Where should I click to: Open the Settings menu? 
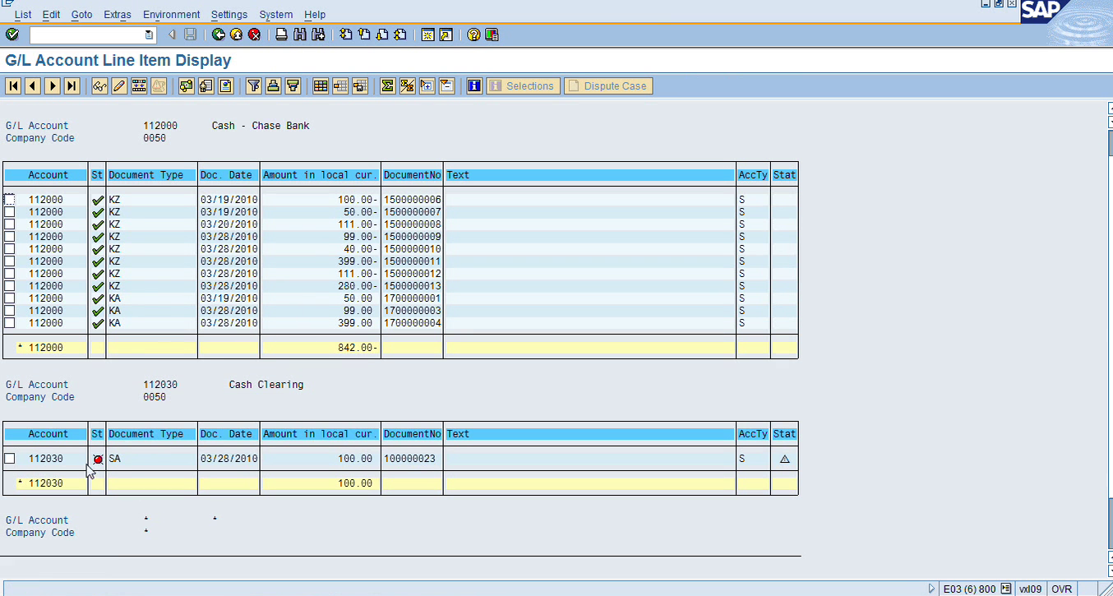pyautogui.click(x=229, y=15)
